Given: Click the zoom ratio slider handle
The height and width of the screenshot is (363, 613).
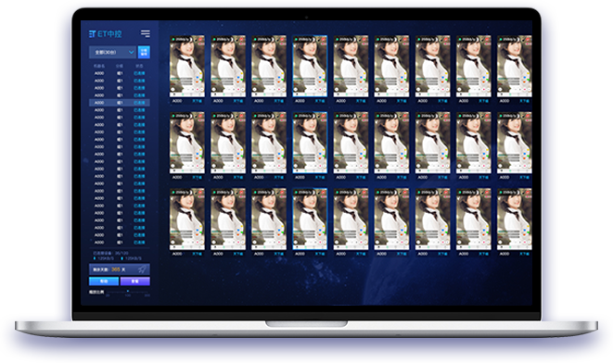Looking at the screenshot, I should pos(127,291).
